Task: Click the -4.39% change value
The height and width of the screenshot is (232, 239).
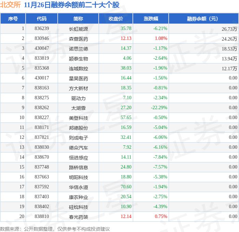Action: [x=160, y=206]
